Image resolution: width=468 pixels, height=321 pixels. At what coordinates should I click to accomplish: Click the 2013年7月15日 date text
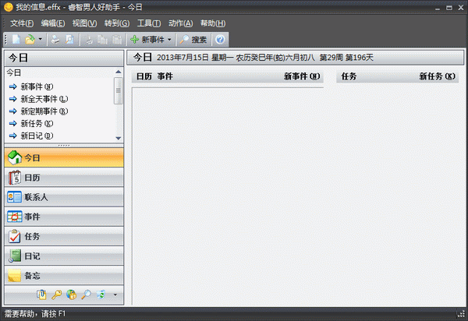point(183,58)
